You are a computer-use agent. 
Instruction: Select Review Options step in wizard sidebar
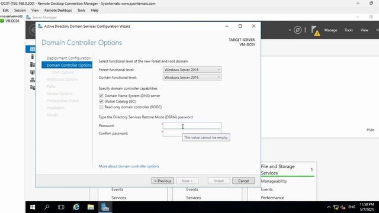tap(59, 93)
